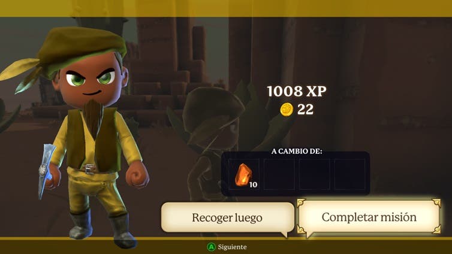Image resolution: width=452 pixels, height=254 pixels.
Task: Click the green A button icon
Action: [211, 247]
